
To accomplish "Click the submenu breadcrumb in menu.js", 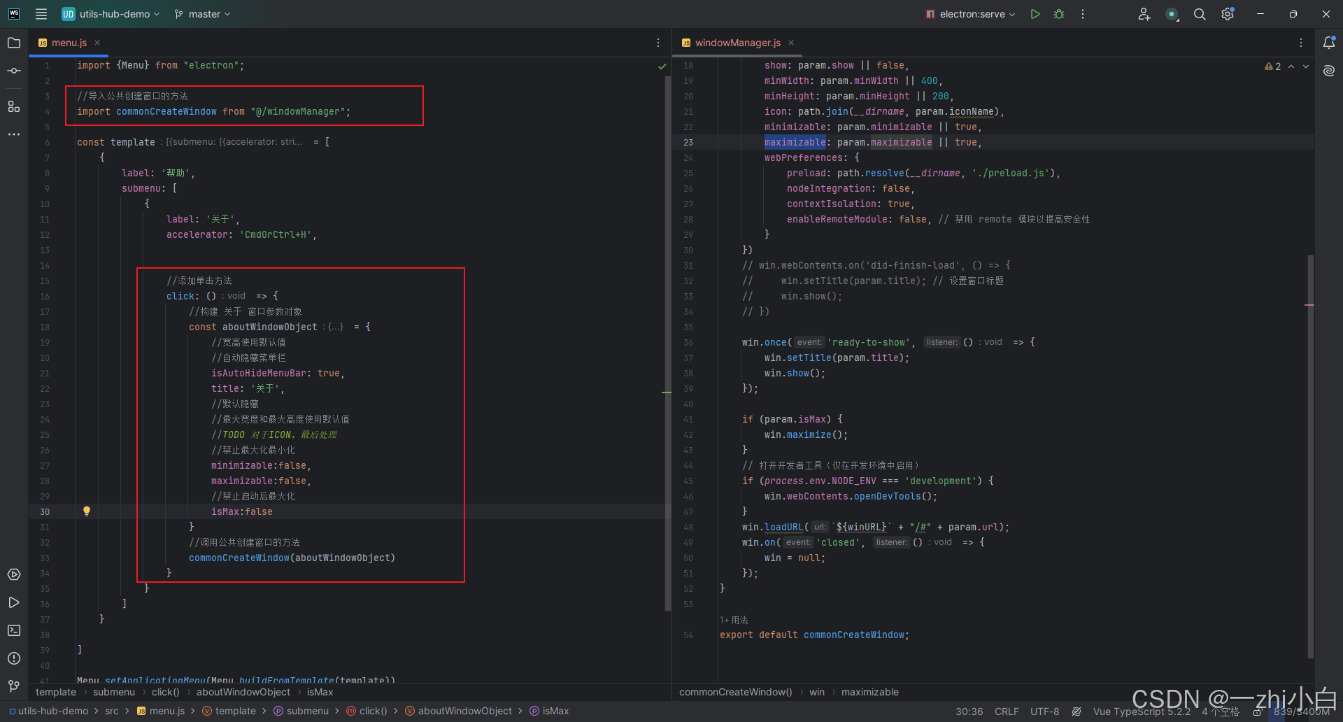I will click(114, 692).
